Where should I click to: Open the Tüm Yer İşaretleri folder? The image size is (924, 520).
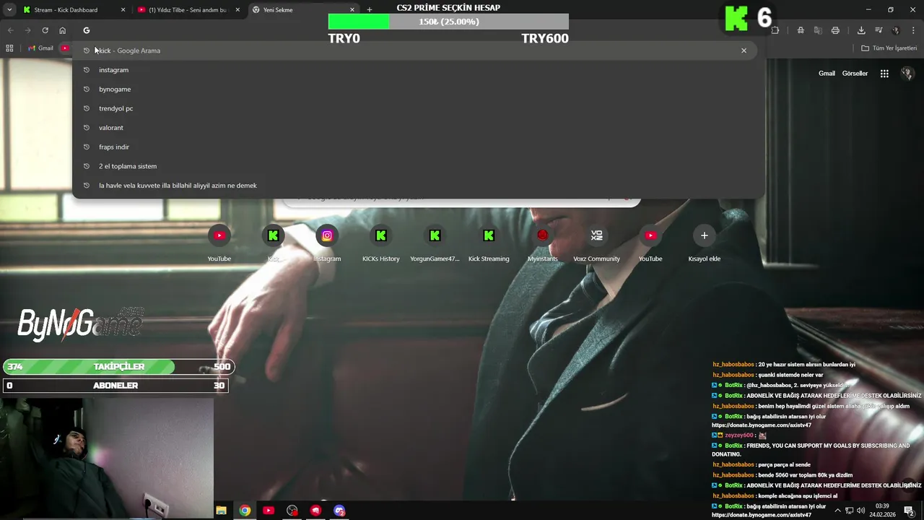[x=889, y=48]
